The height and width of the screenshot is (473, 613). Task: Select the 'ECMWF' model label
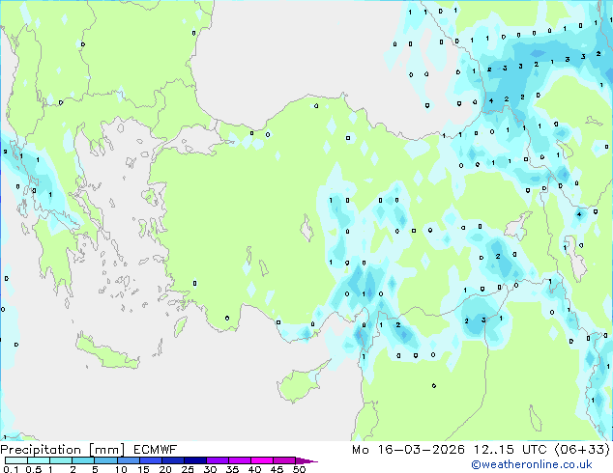156,450
